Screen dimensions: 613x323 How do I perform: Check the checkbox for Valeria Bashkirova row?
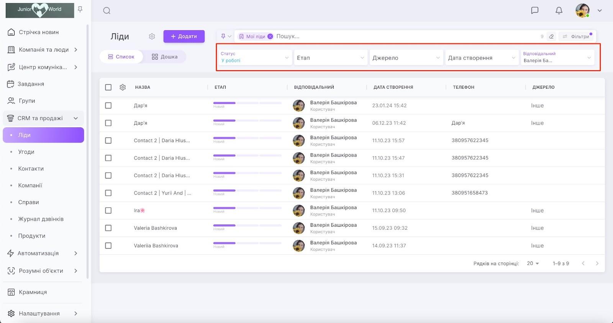click(x=108, y=228)
